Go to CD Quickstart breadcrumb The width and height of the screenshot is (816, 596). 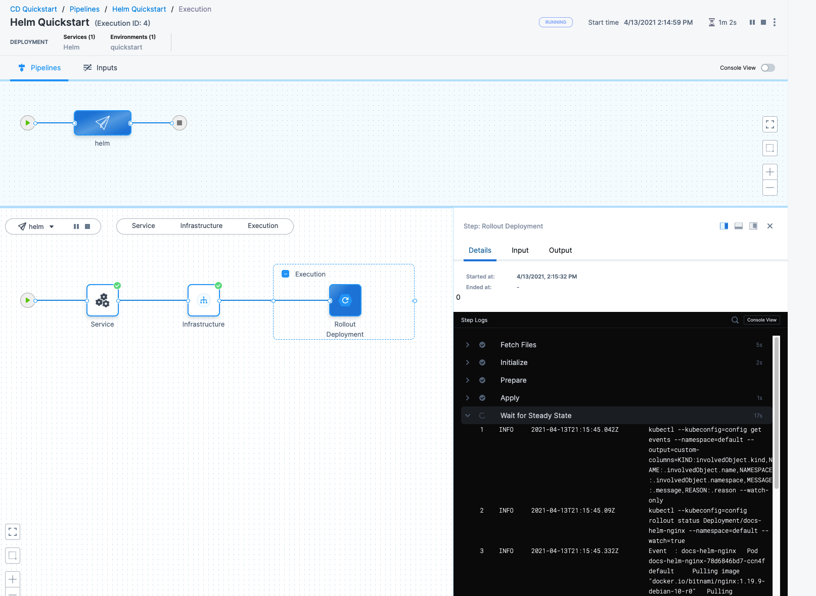pyautogui.click(x=33, y=9)
